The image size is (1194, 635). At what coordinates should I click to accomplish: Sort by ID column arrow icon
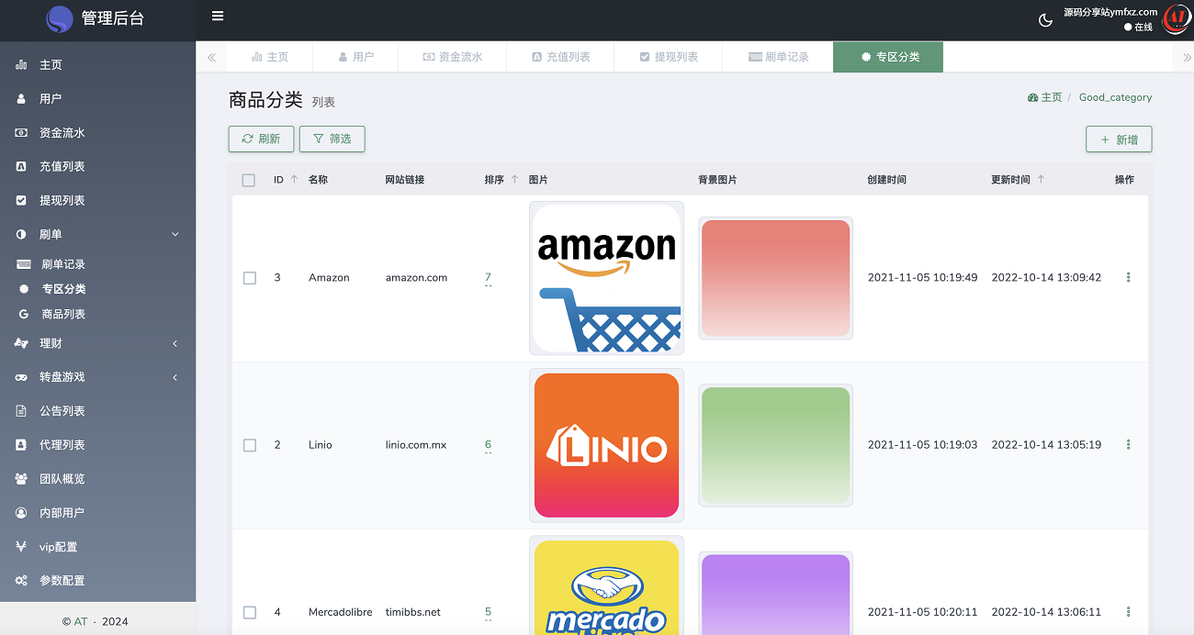tap(294, 180)
